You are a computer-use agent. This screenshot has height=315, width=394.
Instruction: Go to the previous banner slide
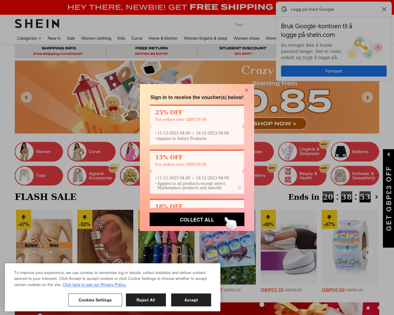click(26, 97)
